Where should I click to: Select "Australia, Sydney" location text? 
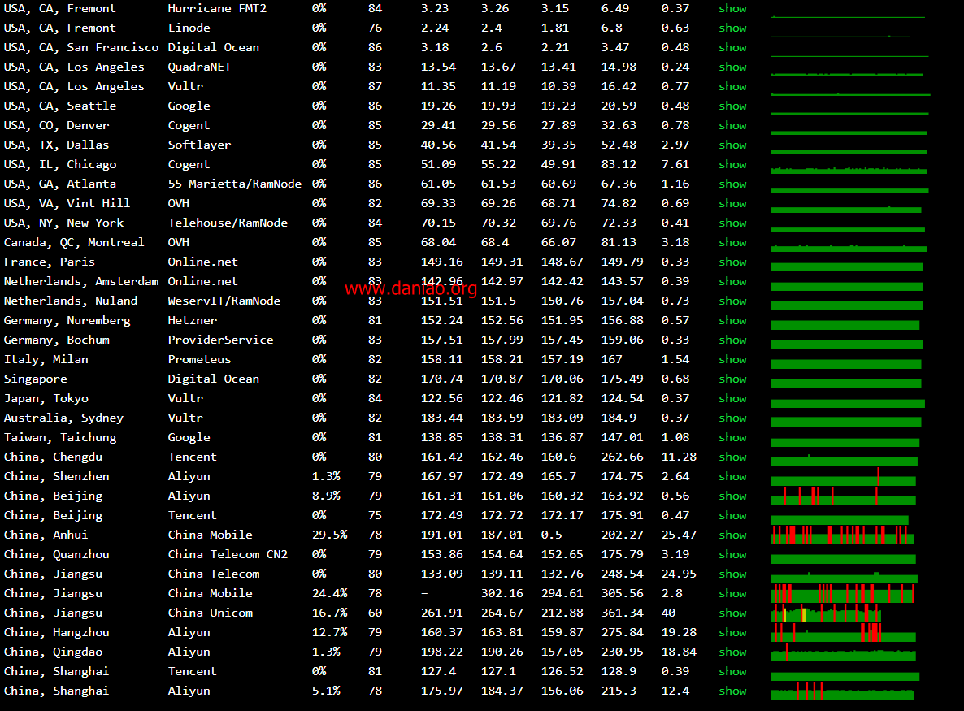coord(63,418)
